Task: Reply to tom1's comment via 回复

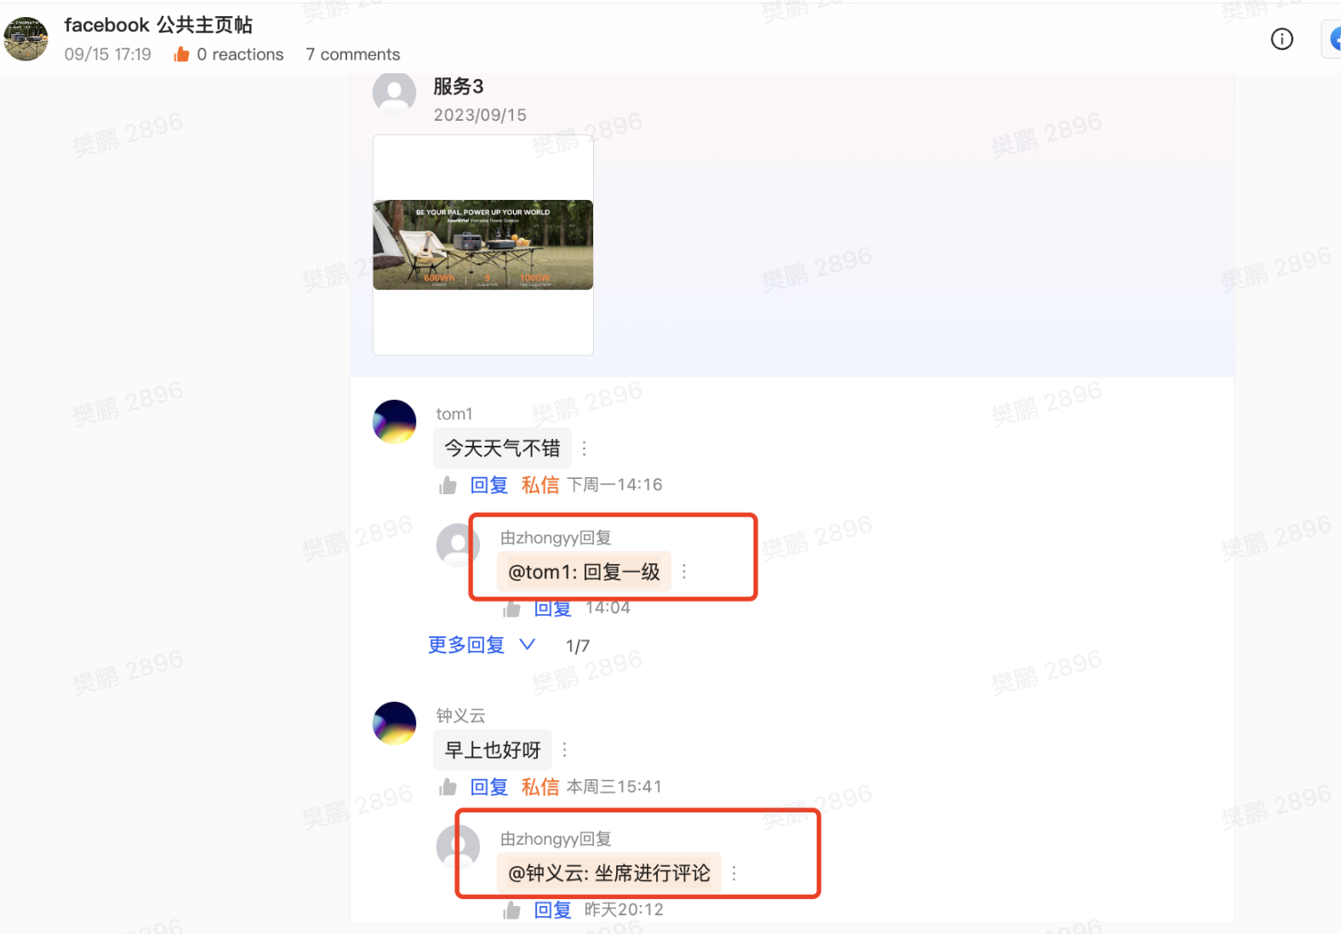Action: click(489, 485)
